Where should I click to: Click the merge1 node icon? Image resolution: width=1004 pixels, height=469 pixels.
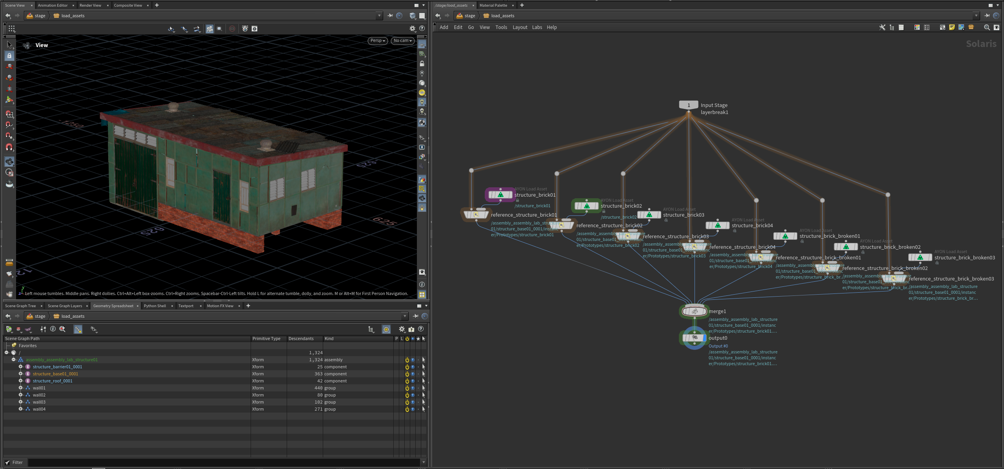point(694,311)
